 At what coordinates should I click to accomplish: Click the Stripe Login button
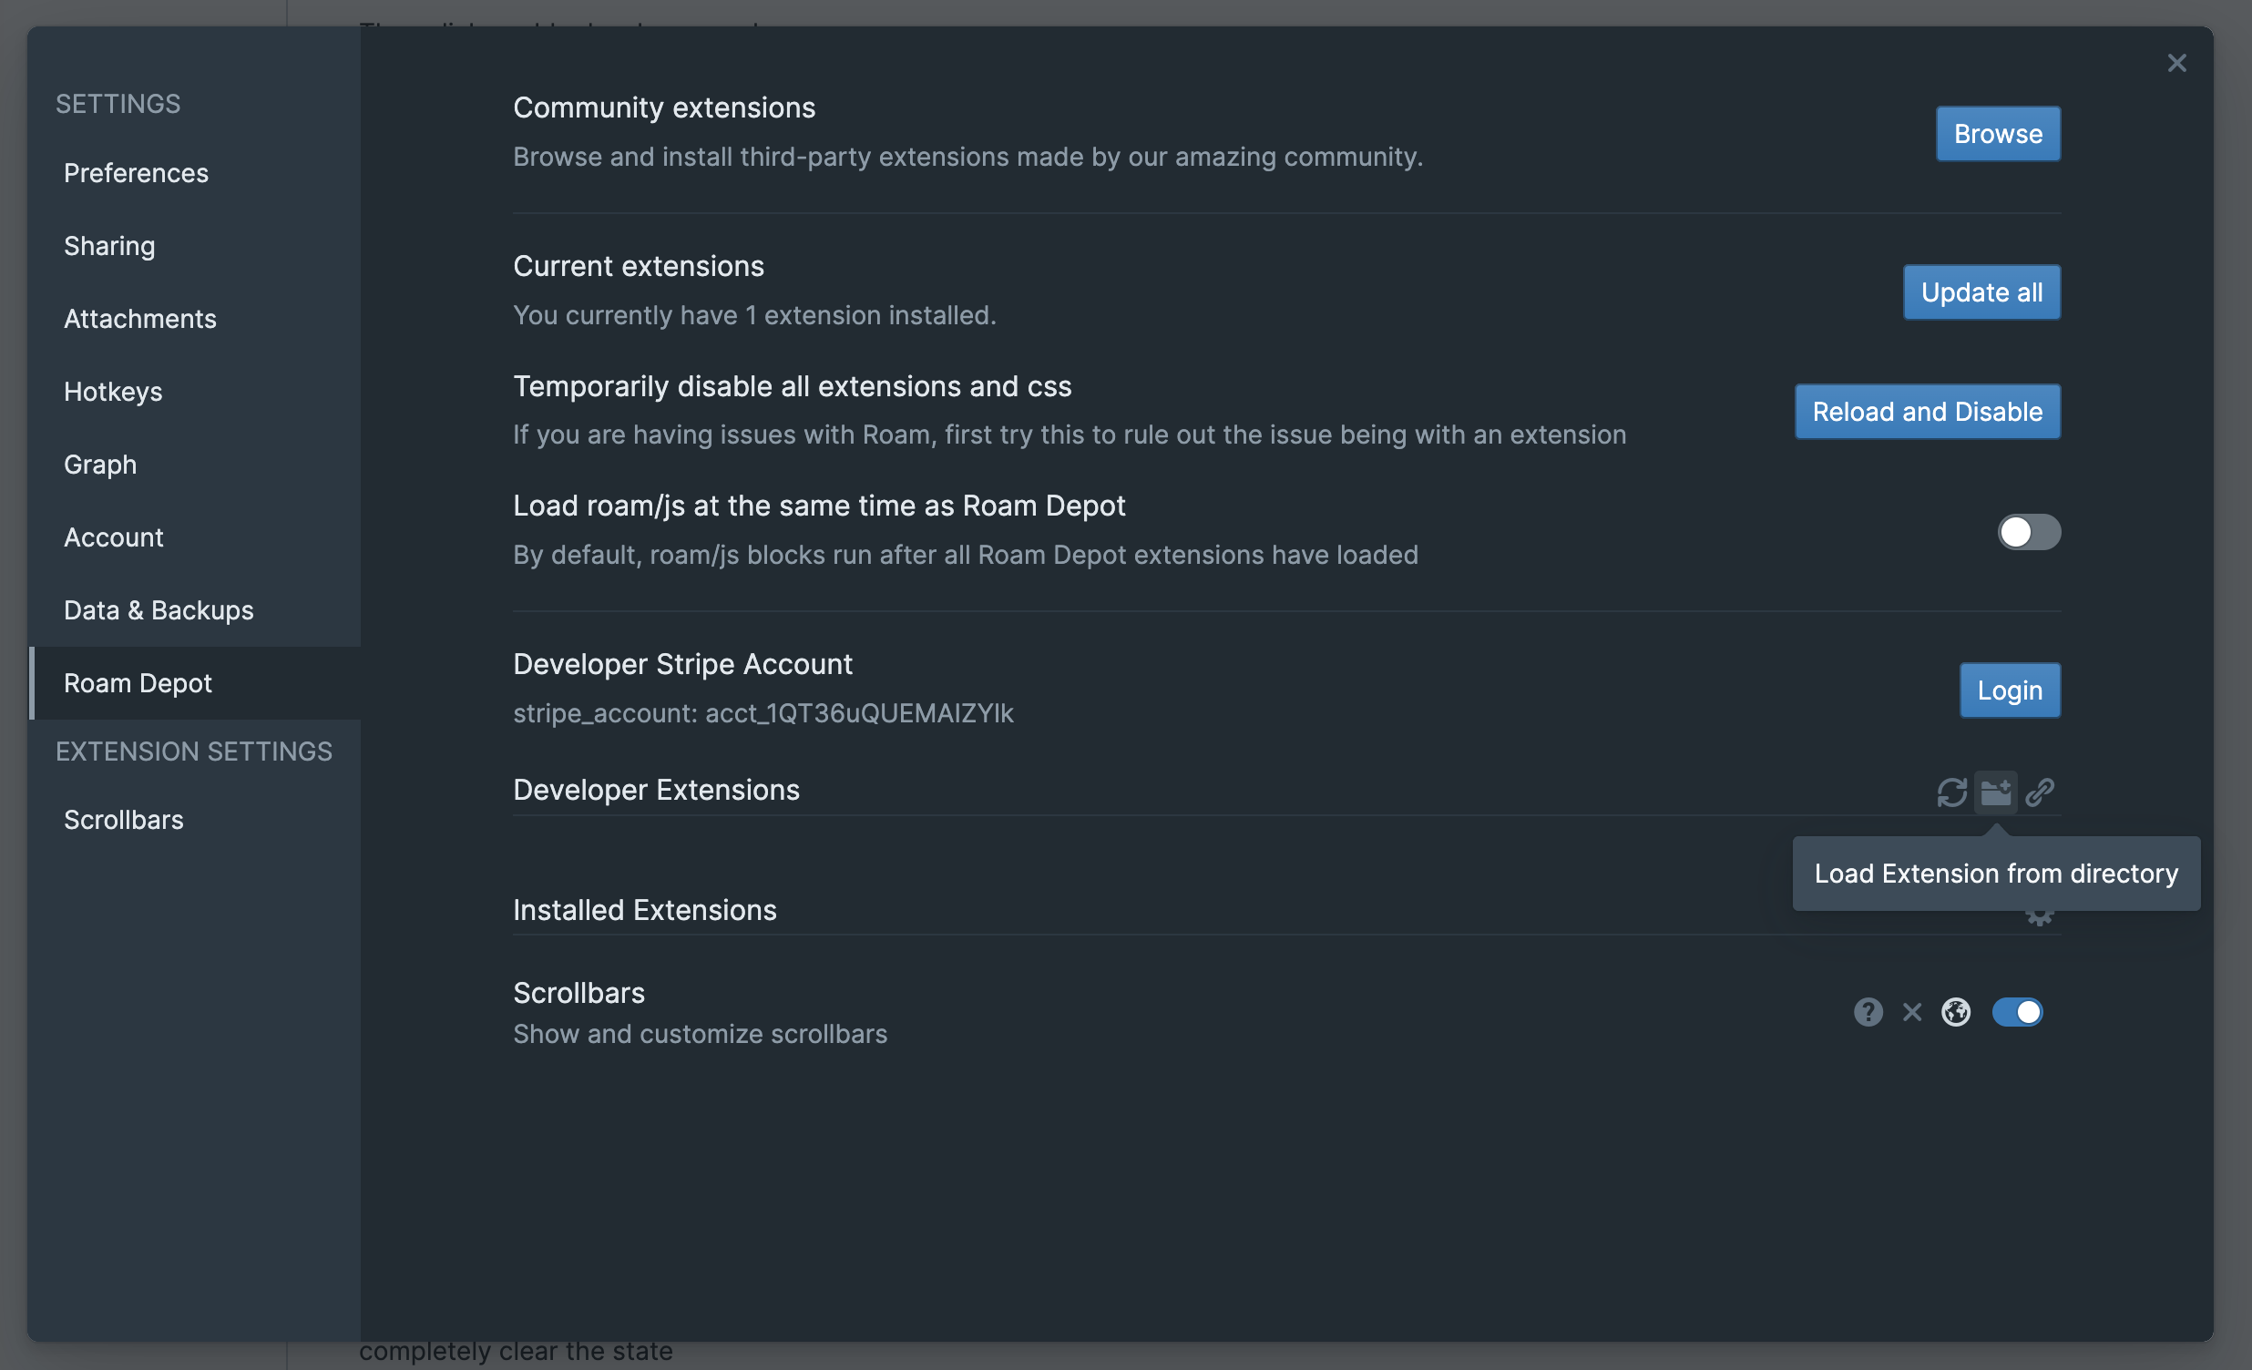2009,690
